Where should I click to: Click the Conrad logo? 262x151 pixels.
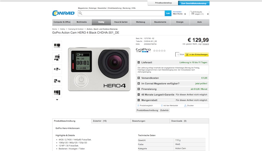[64, 13]
